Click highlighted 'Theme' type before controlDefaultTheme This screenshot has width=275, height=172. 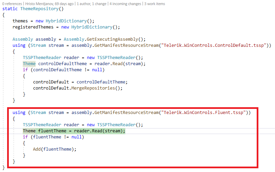[x=29, y=64]
